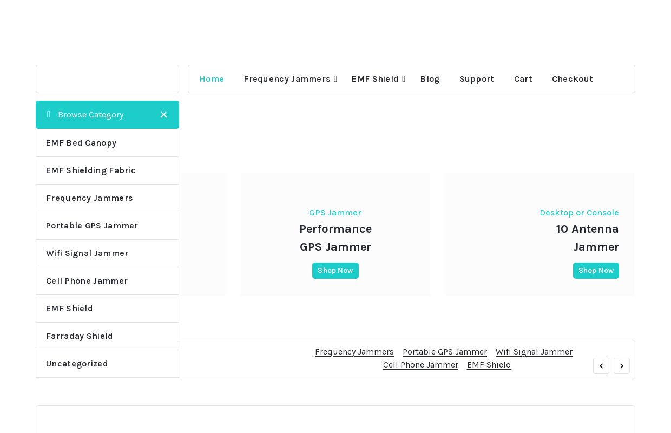Click Wifi Signal Jammer underlined link

(534, 352)
